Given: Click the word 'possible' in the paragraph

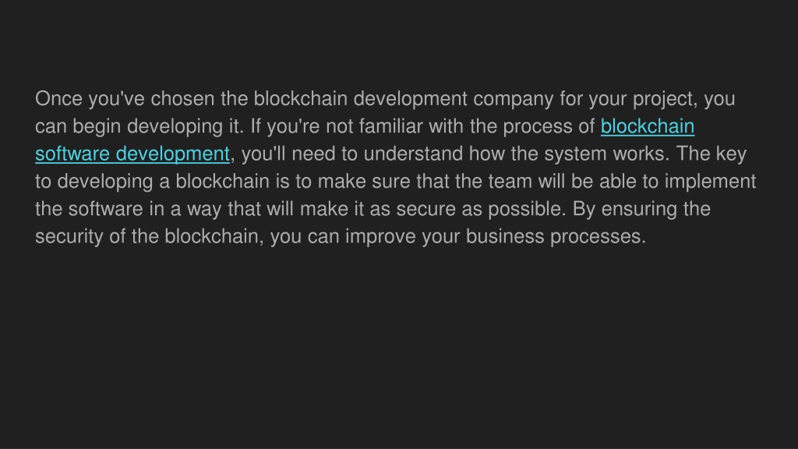Looking at the screenshot, I should point(524,209).
